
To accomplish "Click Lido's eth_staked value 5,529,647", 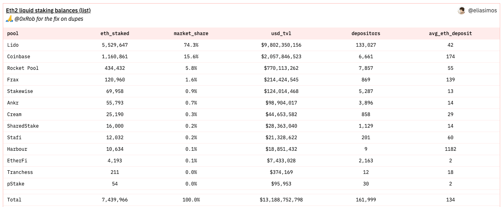I will pos(115,45).
